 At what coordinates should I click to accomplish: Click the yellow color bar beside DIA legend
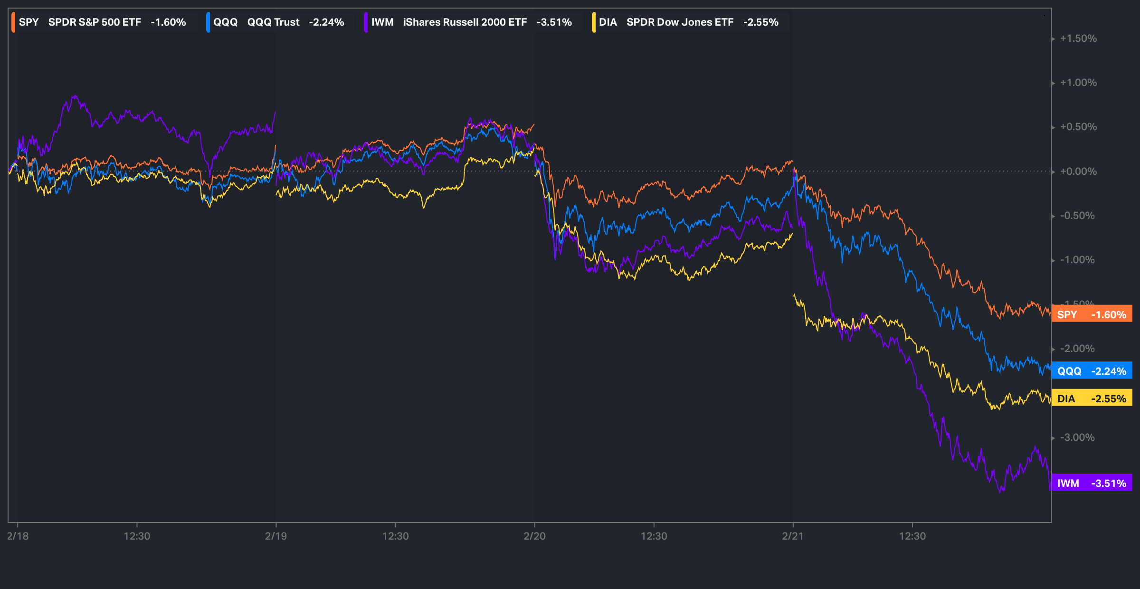594,22
